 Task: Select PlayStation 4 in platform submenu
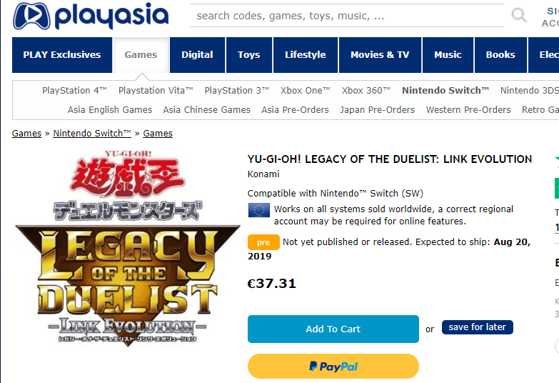point(74,90)
